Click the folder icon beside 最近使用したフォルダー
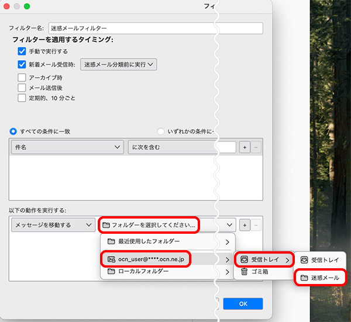This screenshot has height=322, width=351. pyautogui.click(x=111, y=241)
